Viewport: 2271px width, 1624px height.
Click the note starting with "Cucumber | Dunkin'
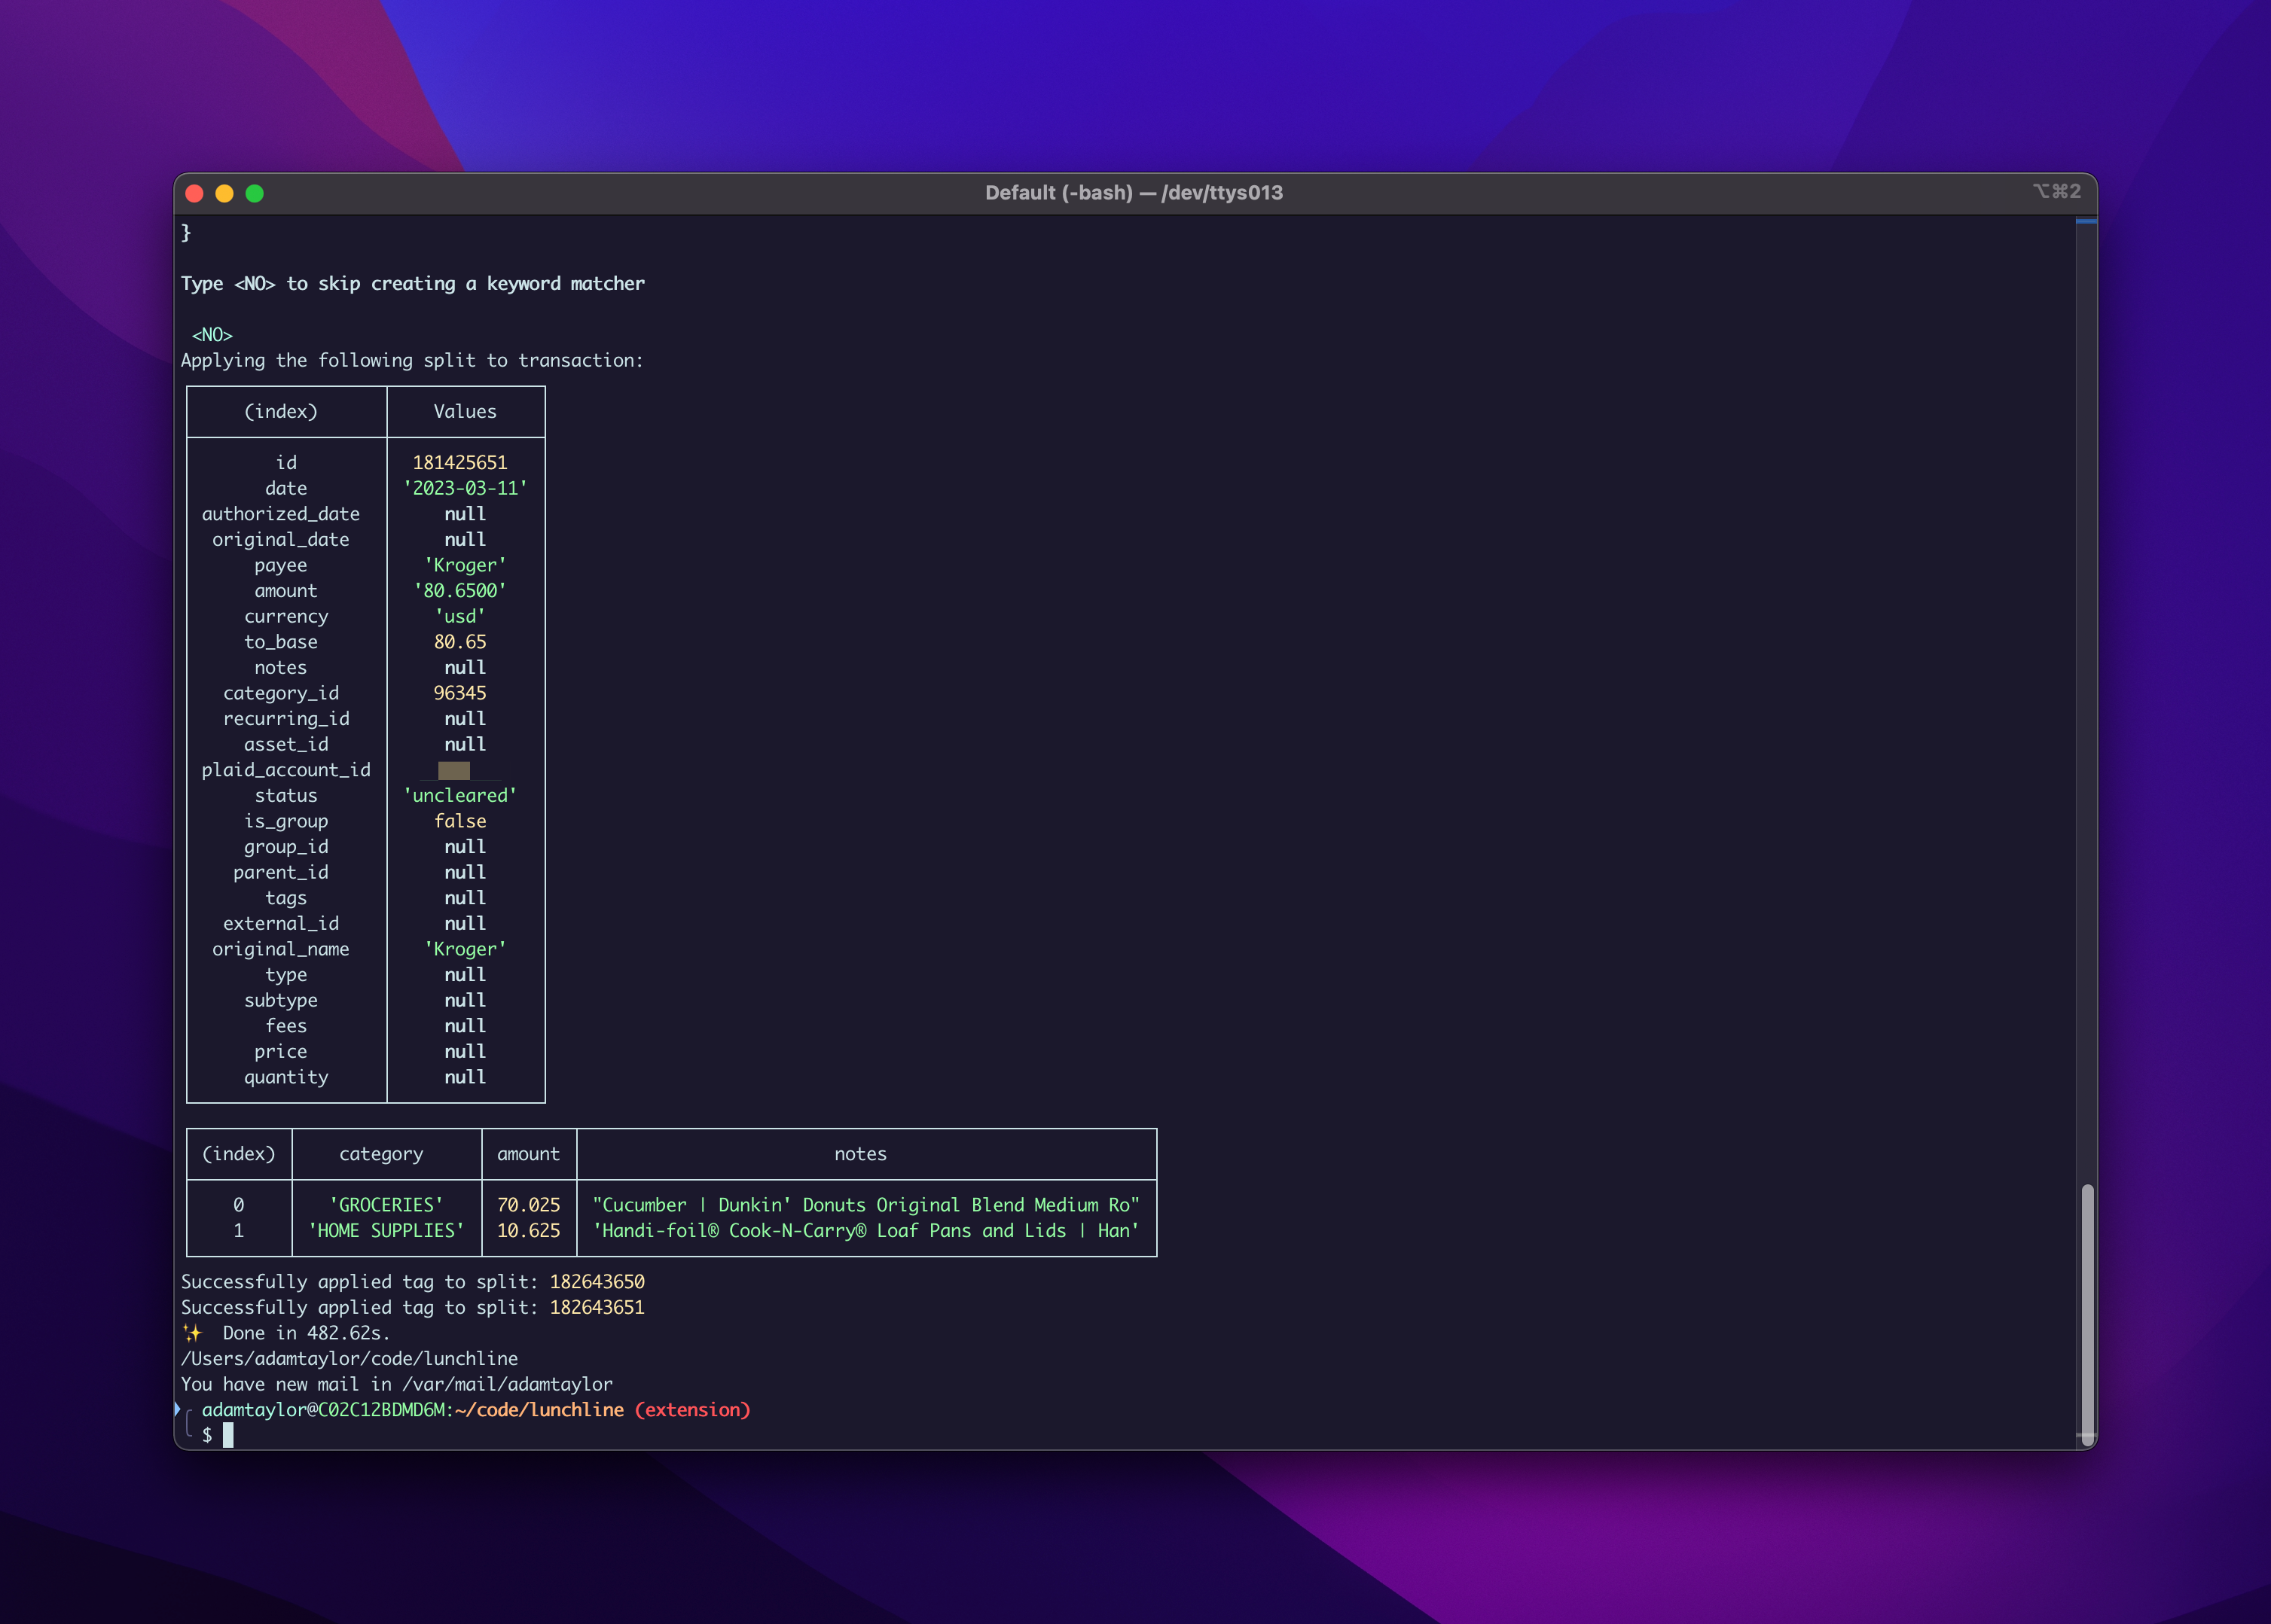pos(866,1204)
